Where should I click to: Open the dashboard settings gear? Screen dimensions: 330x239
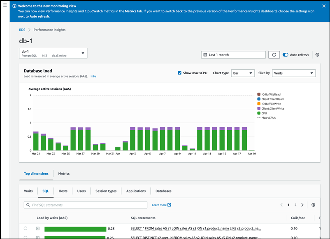coord(317,54)
